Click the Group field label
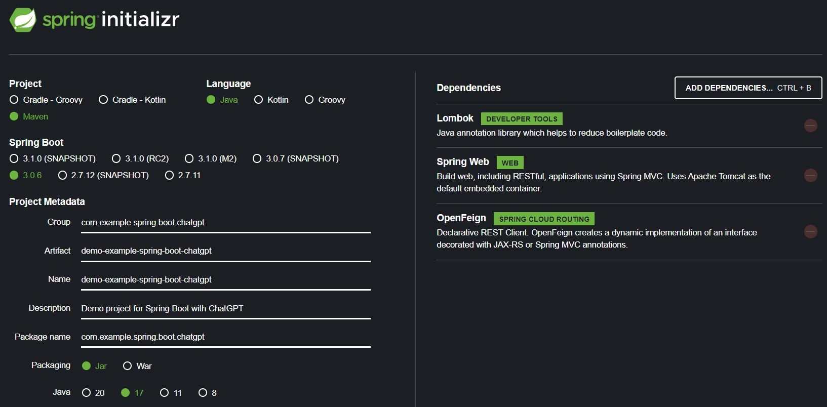The image size is (827, 407). coord(59,222)
